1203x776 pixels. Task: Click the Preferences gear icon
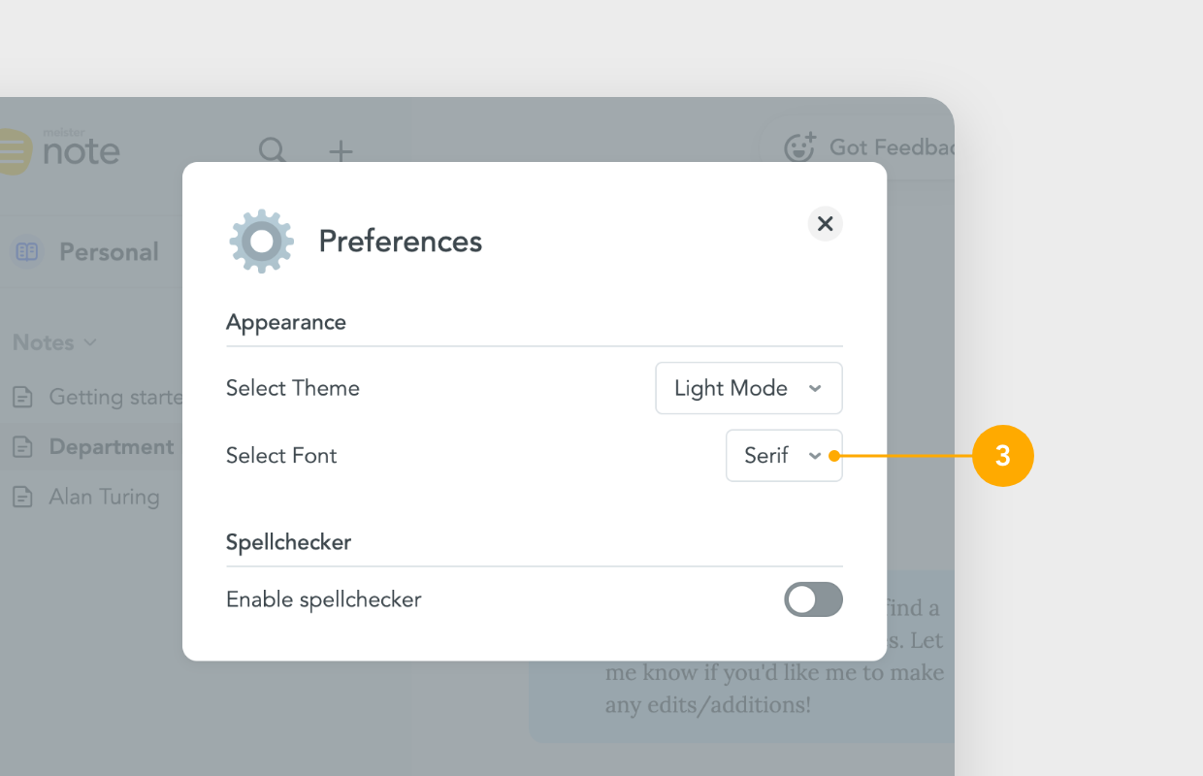pos(261,241)
